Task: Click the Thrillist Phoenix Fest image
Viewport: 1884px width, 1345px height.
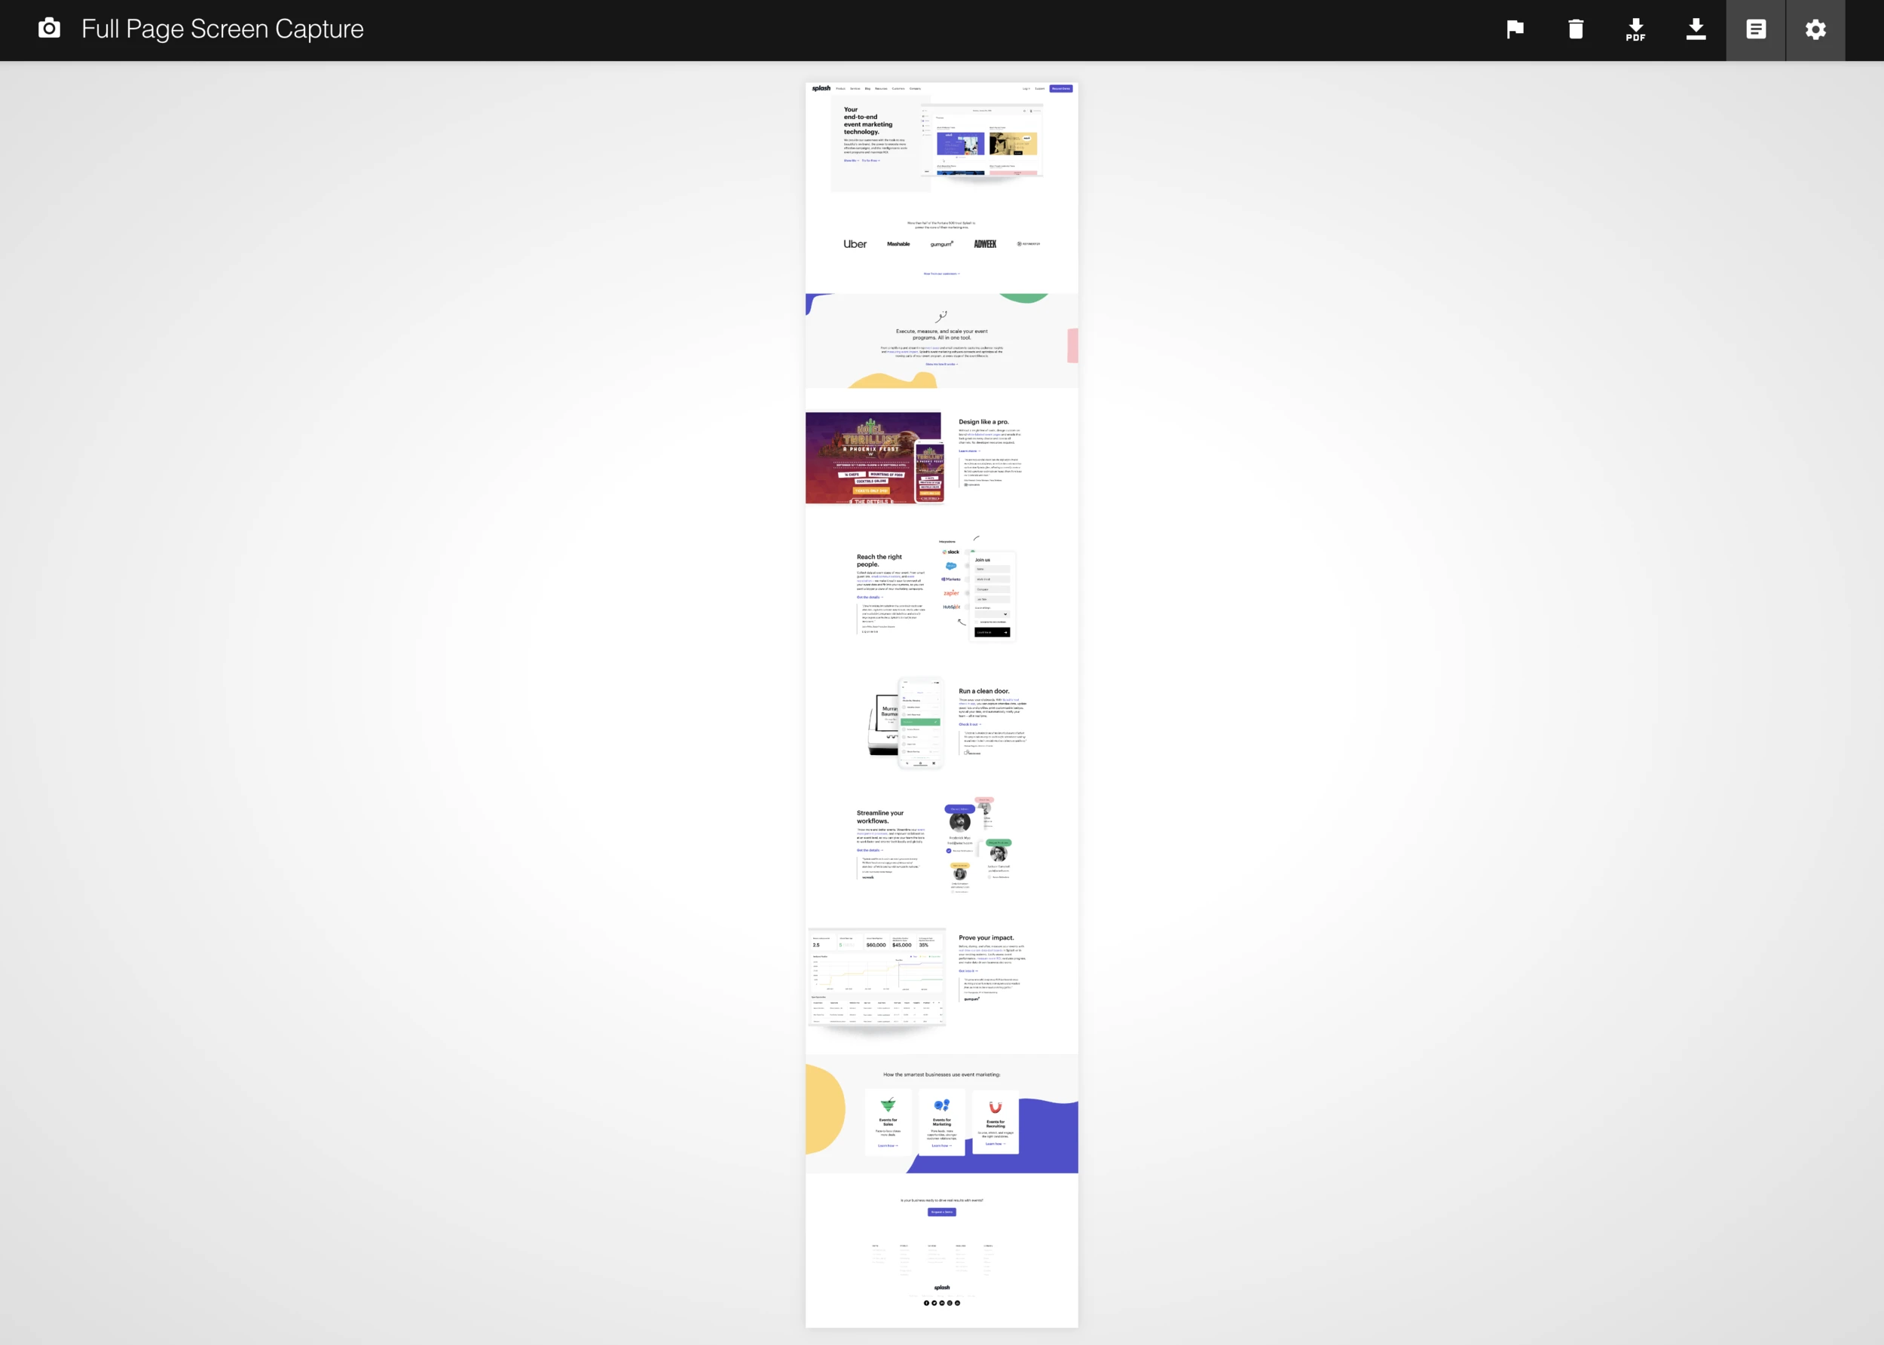Action: pyautogui.click(x=873, y=457)
